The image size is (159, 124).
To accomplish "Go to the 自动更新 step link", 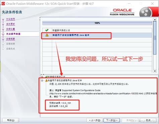I will [x=10, y=24].
